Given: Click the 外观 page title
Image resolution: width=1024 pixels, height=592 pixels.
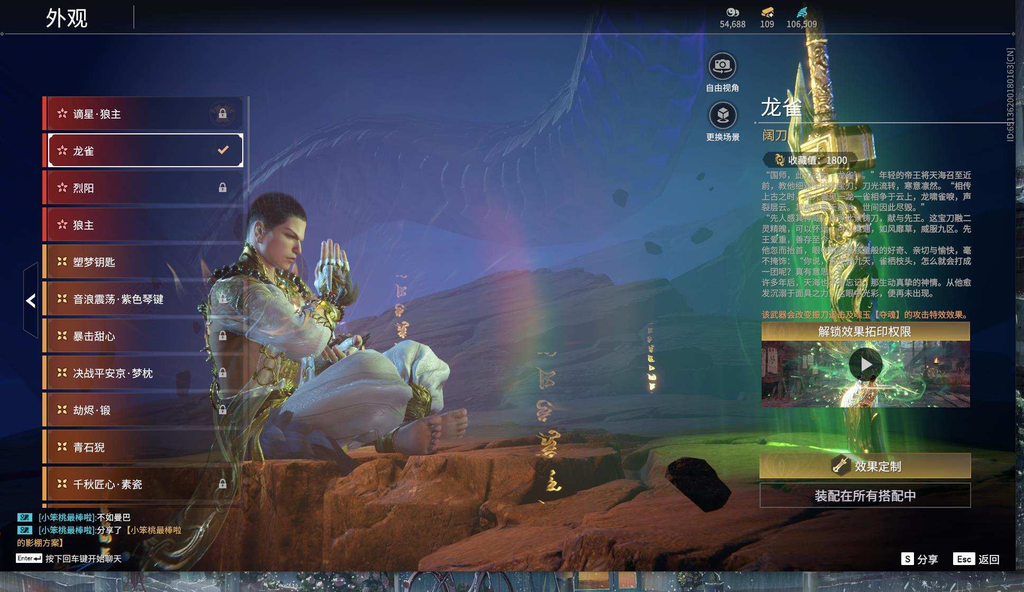Looking at the screenshot, I should pos(67,18).
